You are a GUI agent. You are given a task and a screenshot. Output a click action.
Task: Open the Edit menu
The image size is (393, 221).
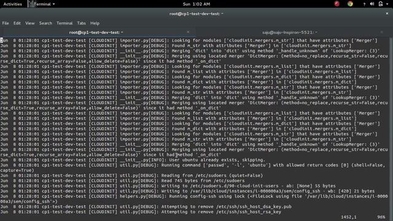[17, 23]
